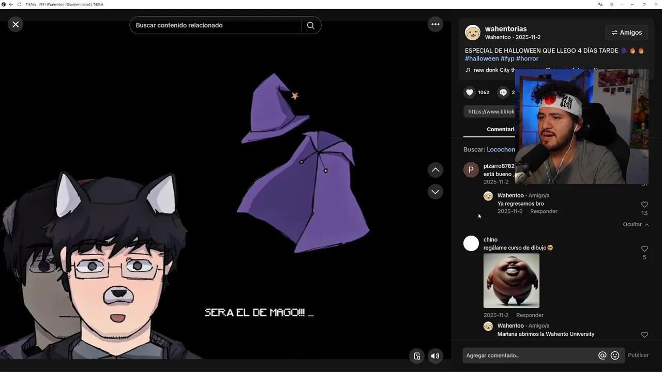The height and width of the screenshot is (372, 662).
Task: Open the window's three-dot menu in the title bar
Action: pos(623,4)
